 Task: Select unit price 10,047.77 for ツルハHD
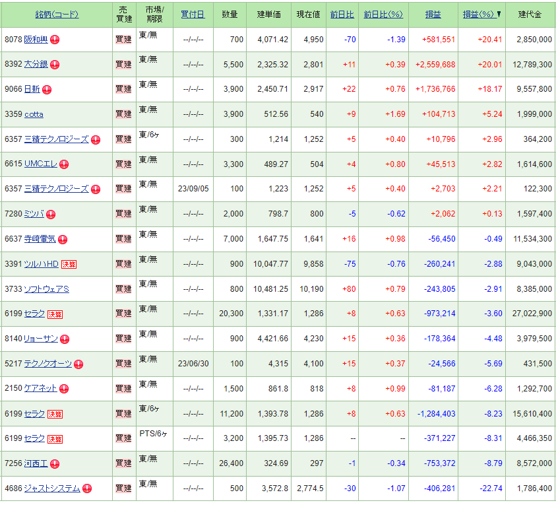[x=270, y=264]
